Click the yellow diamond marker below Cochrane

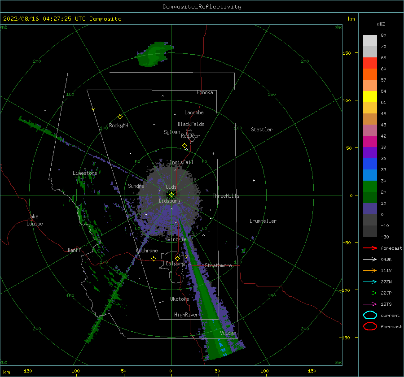tap(154, 259)
